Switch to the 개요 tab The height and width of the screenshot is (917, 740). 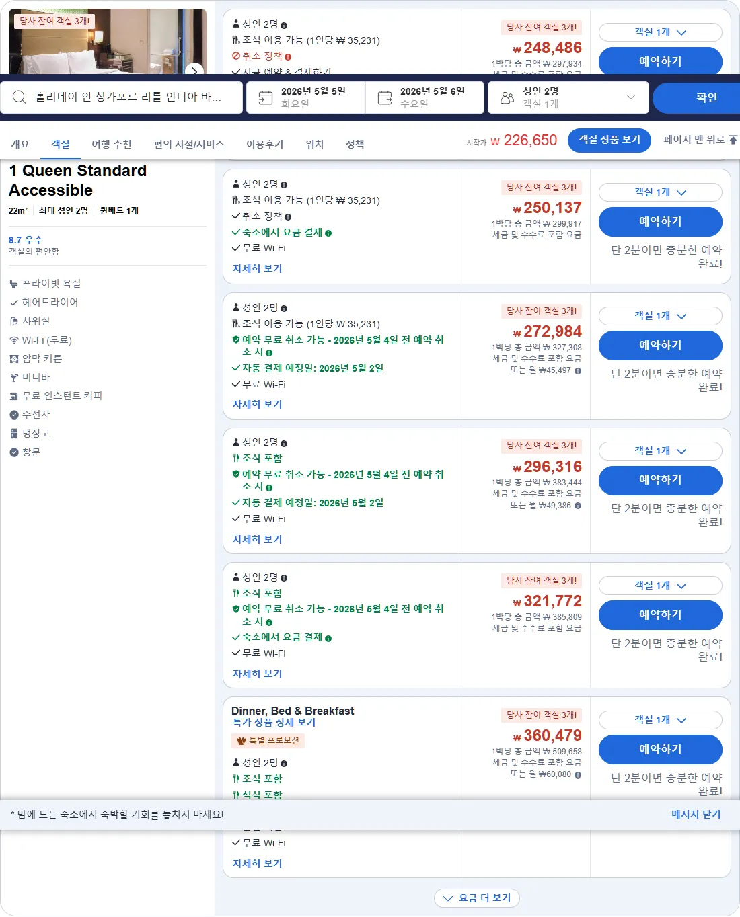coord(20,144)
